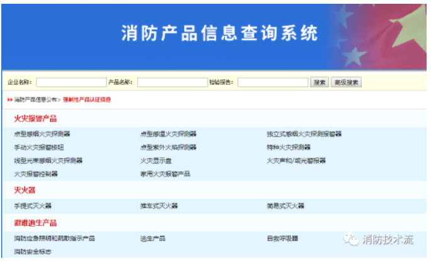Select 火灾报警控制器 link
This screenshot has width=431, height=261.
coord(36,174)
